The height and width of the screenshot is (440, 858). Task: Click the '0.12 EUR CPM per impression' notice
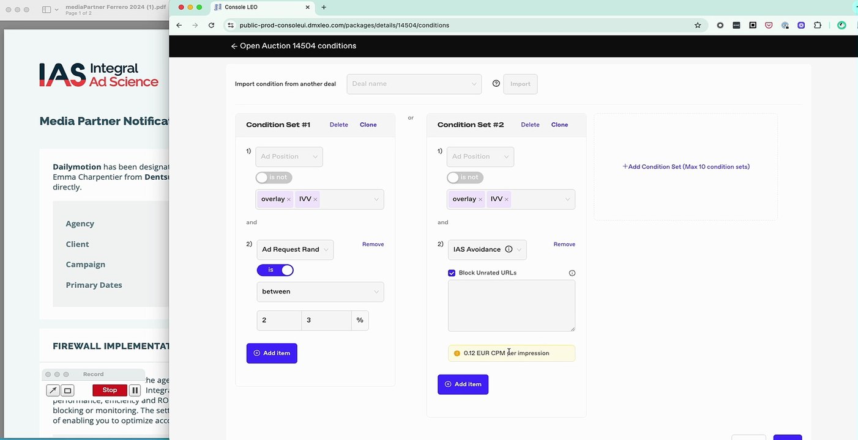(x=512, y=353)
